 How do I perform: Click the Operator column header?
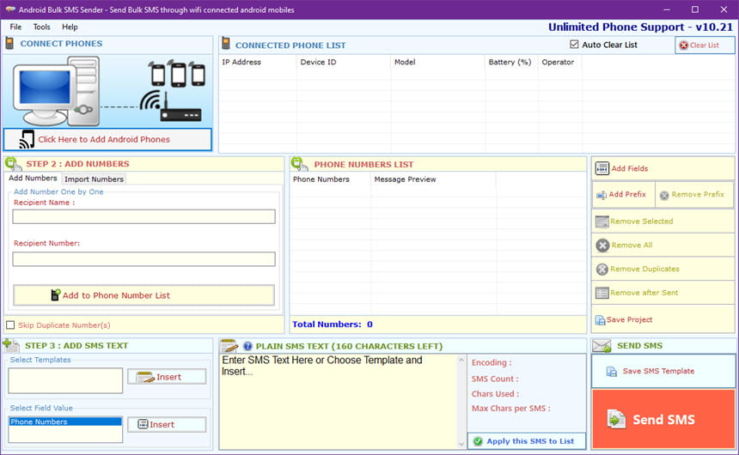click(560, 62)
